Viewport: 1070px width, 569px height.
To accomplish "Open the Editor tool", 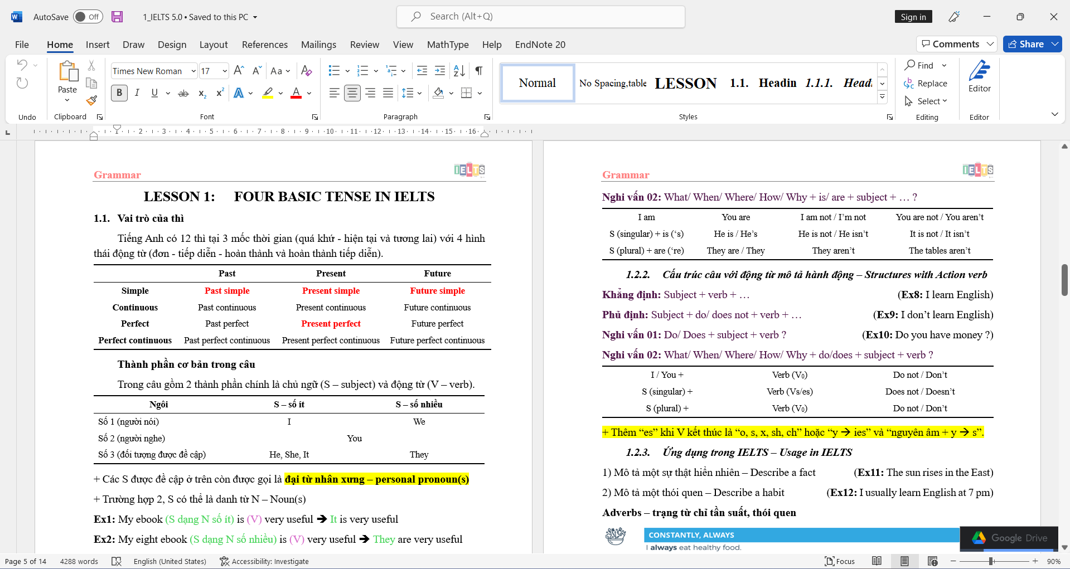I will [x=979, y=77].
